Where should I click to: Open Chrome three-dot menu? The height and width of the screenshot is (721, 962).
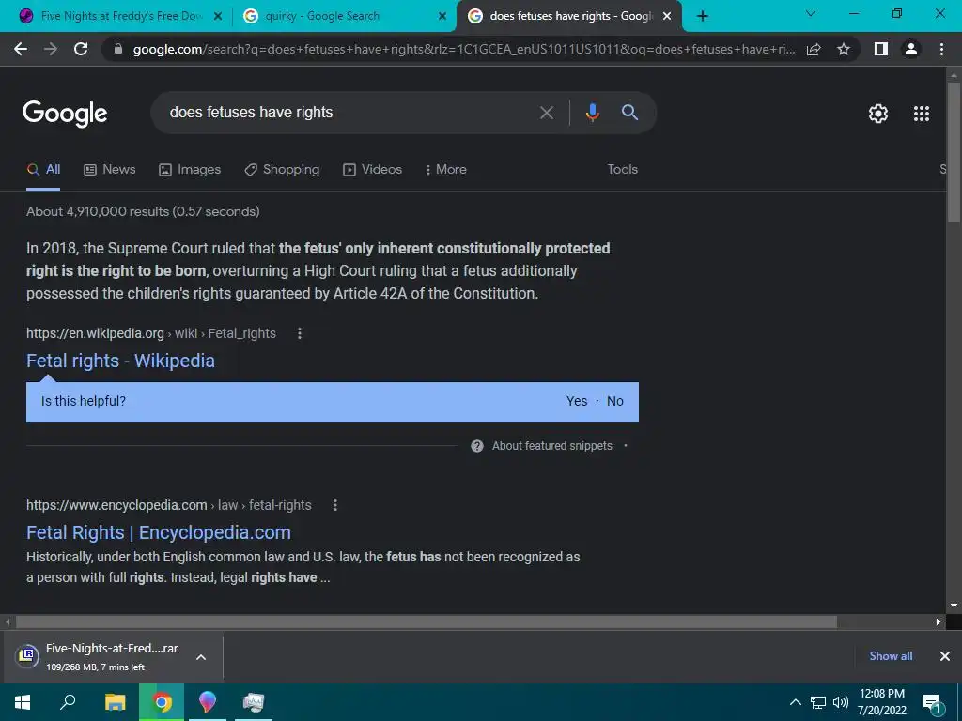point(941,49)
